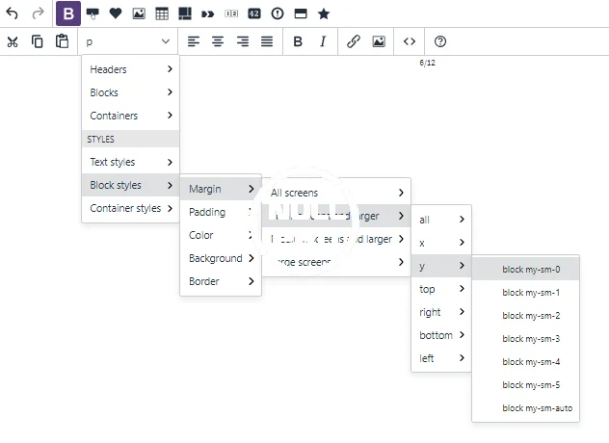Click the undo arrow
The image size is (609, 443).
tap(13, 13)
